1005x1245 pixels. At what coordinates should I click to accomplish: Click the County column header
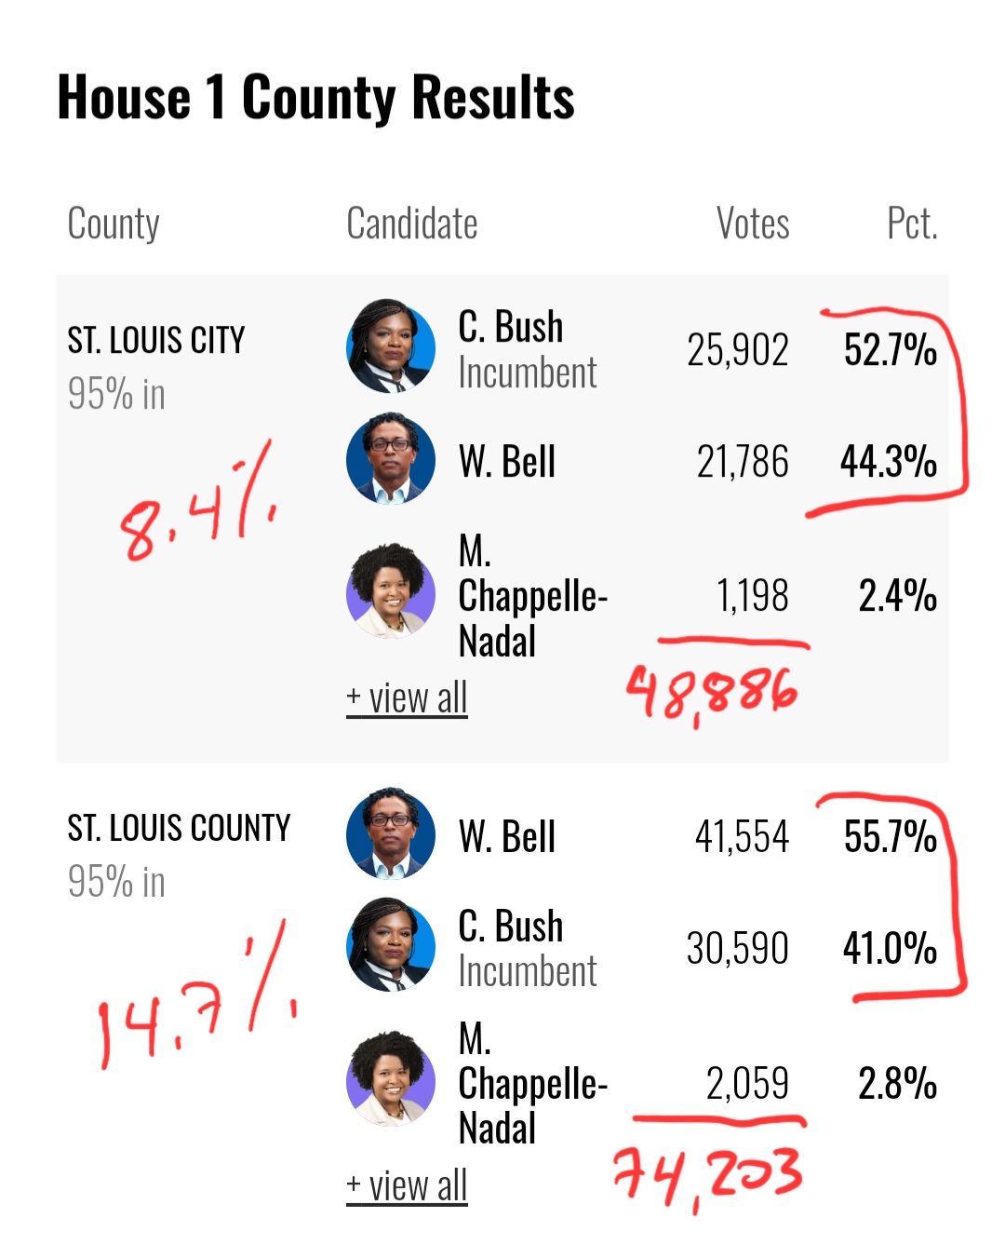(x=114, y=223)
